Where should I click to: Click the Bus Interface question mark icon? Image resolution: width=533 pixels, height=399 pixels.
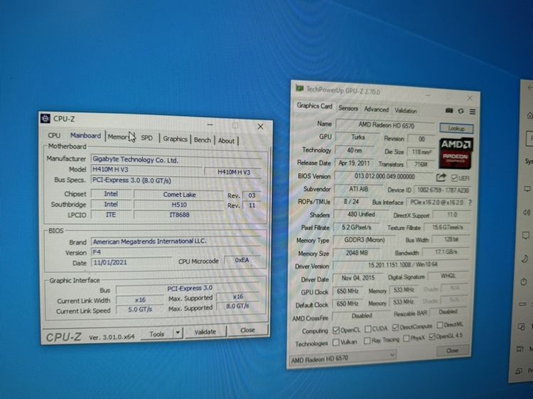(x=470, y=203)
